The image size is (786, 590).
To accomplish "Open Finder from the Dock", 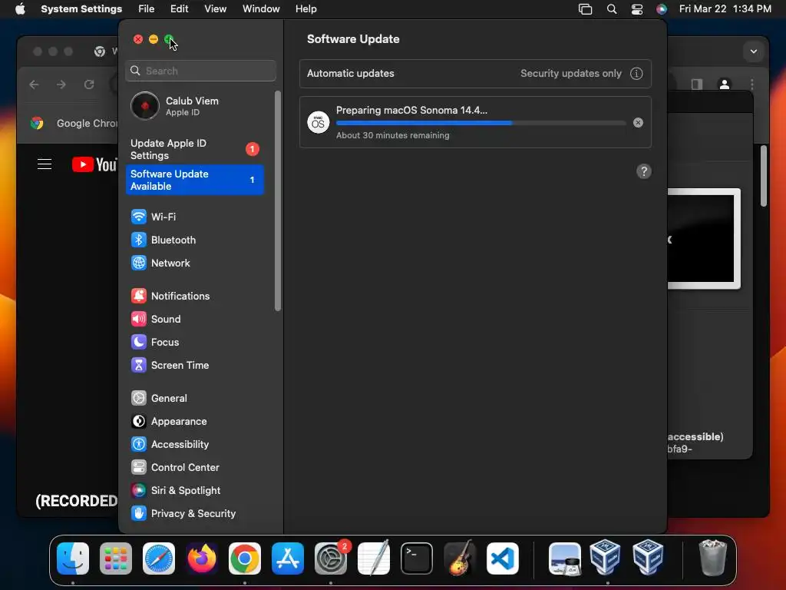I will coord(73,559).
